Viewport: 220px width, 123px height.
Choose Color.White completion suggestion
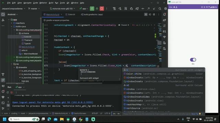pyautogui.click(x=164, y=74)
